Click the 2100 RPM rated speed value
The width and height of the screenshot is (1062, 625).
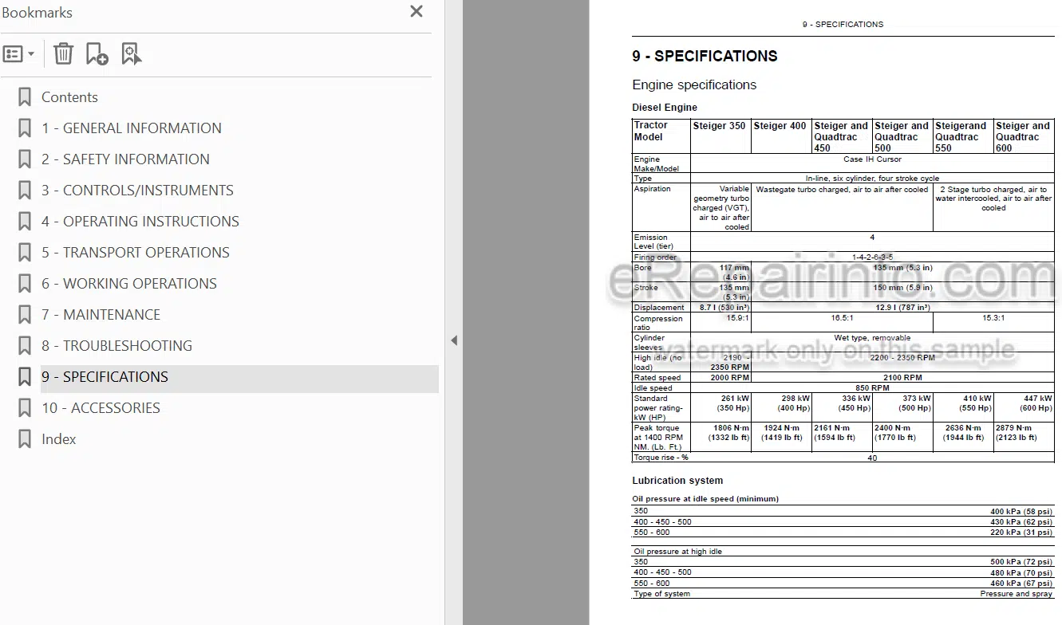902,378
